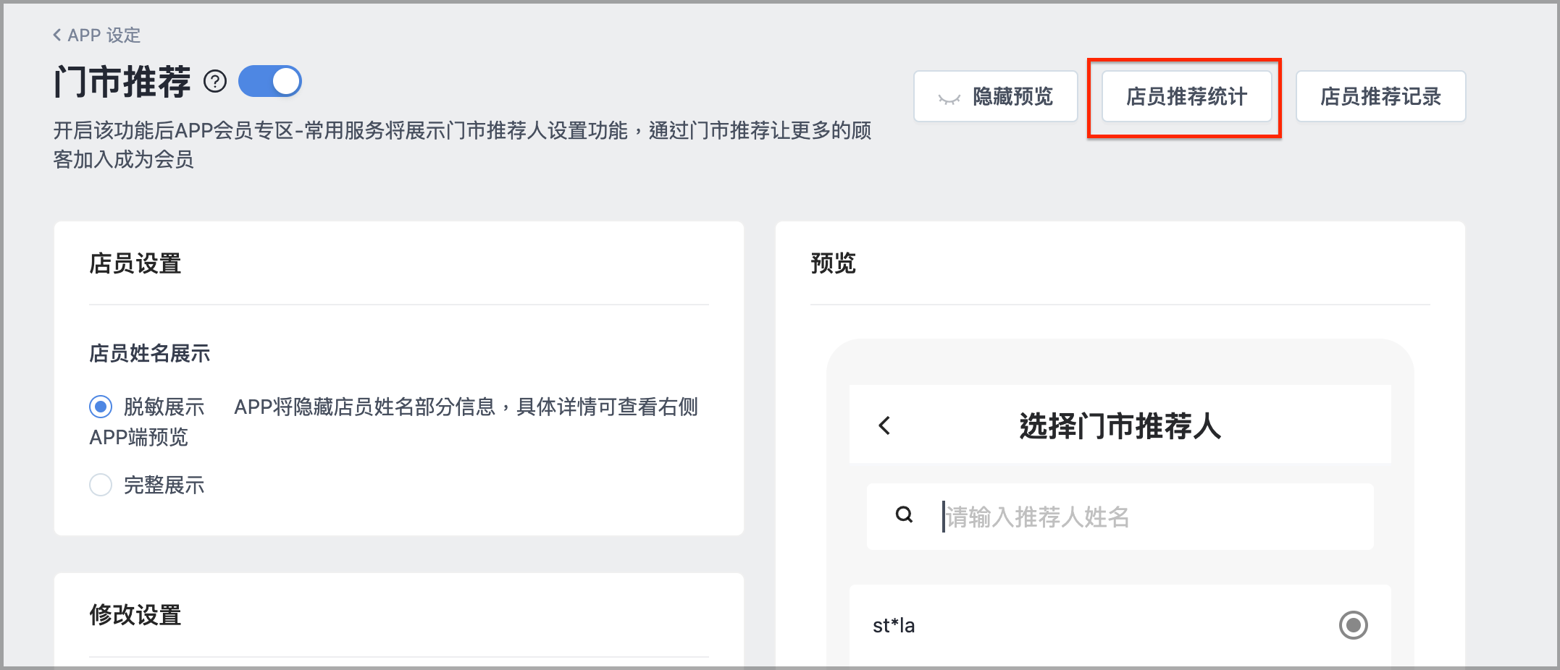Screen dimensions: 1560x670
Task: Click the 店员姓名展示 label
Action: pyautogui.click(x=150, y=353)
